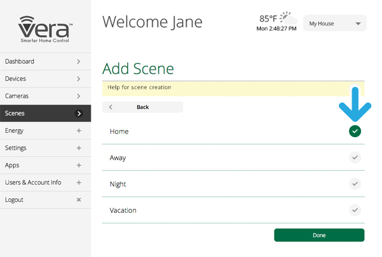Click the Cameras chevron arrow icon
Screen dimensions: 382x257
coord(79,96)
